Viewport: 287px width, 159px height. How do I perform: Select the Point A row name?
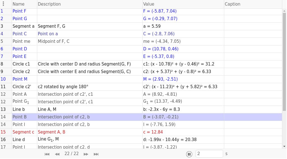(20, 94)
